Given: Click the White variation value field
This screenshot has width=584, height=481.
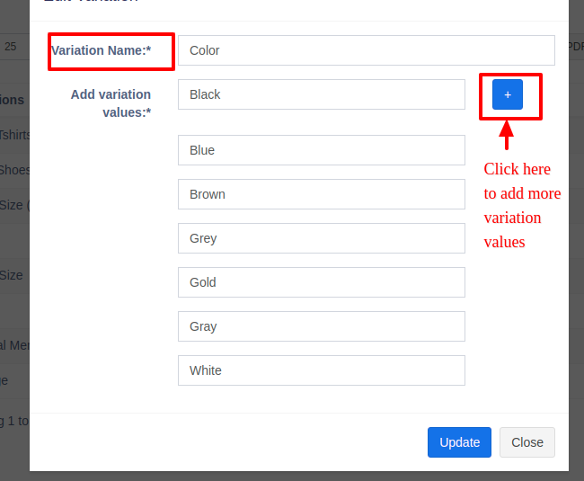Looking at the screenshot, I should 321,370.
